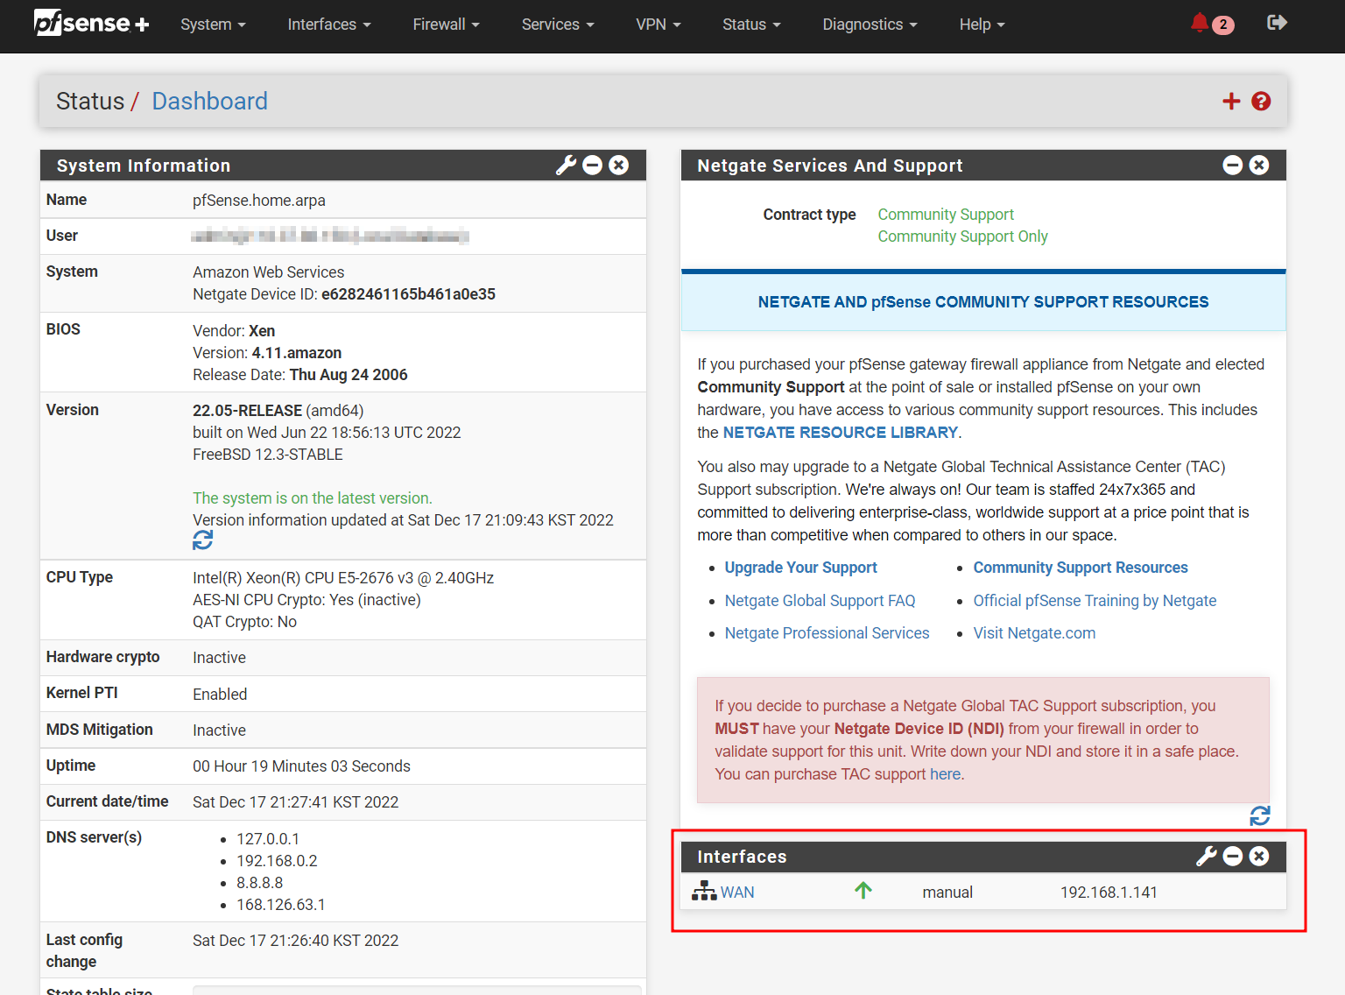1345x995 pixels.
Task: Open the WAN interface link
Action: click(x=737, y=893)
